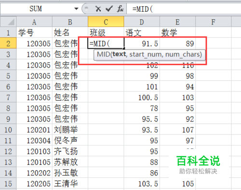Select name cell 苏解放
The image size is (241, 190).
coord(70,162)
